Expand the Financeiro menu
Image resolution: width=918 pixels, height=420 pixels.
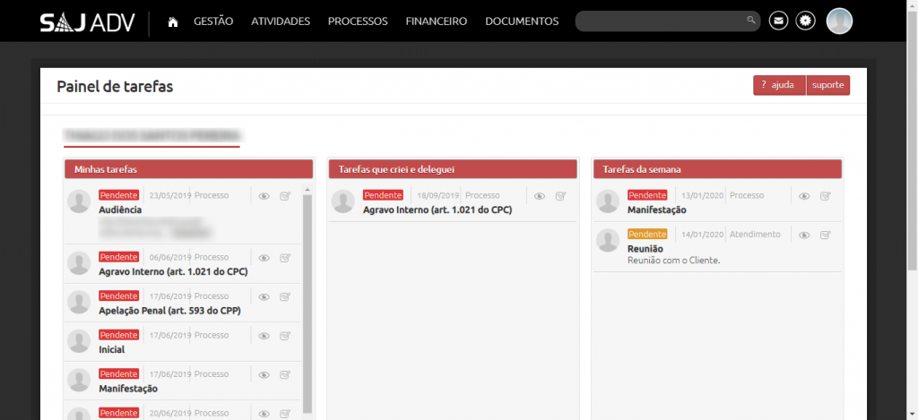click(x=436, y=21)
